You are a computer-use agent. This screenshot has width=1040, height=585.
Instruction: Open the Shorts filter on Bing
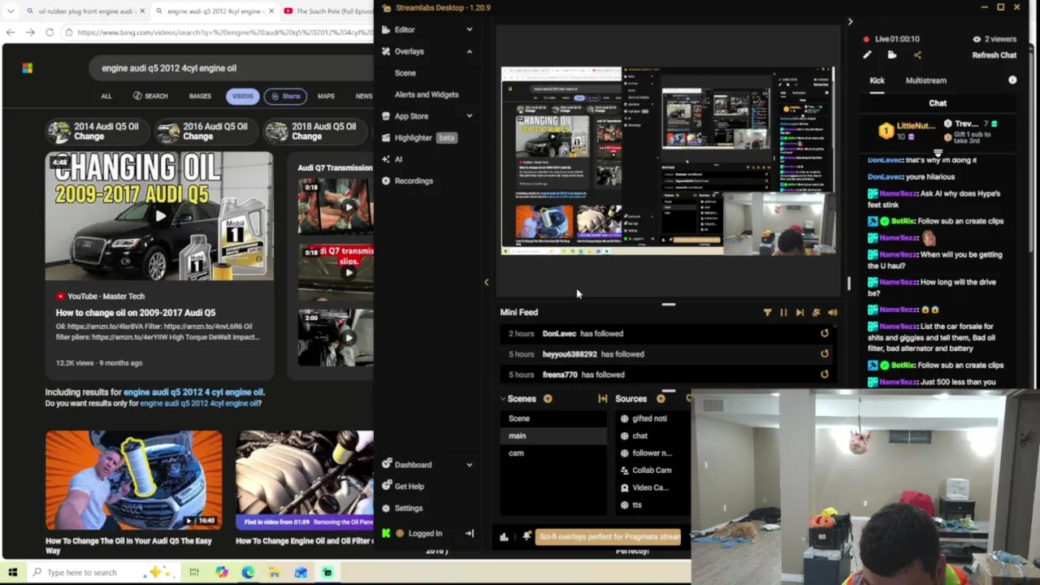(285, 96)
